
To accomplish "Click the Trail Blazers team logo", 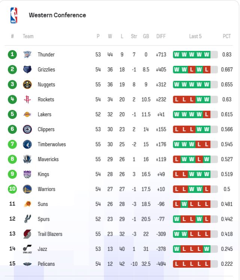I will [x=27, y=234].
